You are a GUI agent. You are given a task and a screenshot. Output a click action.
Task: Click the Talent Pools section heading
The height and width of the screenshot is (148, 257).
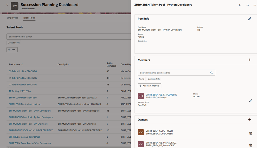[15, 27]
